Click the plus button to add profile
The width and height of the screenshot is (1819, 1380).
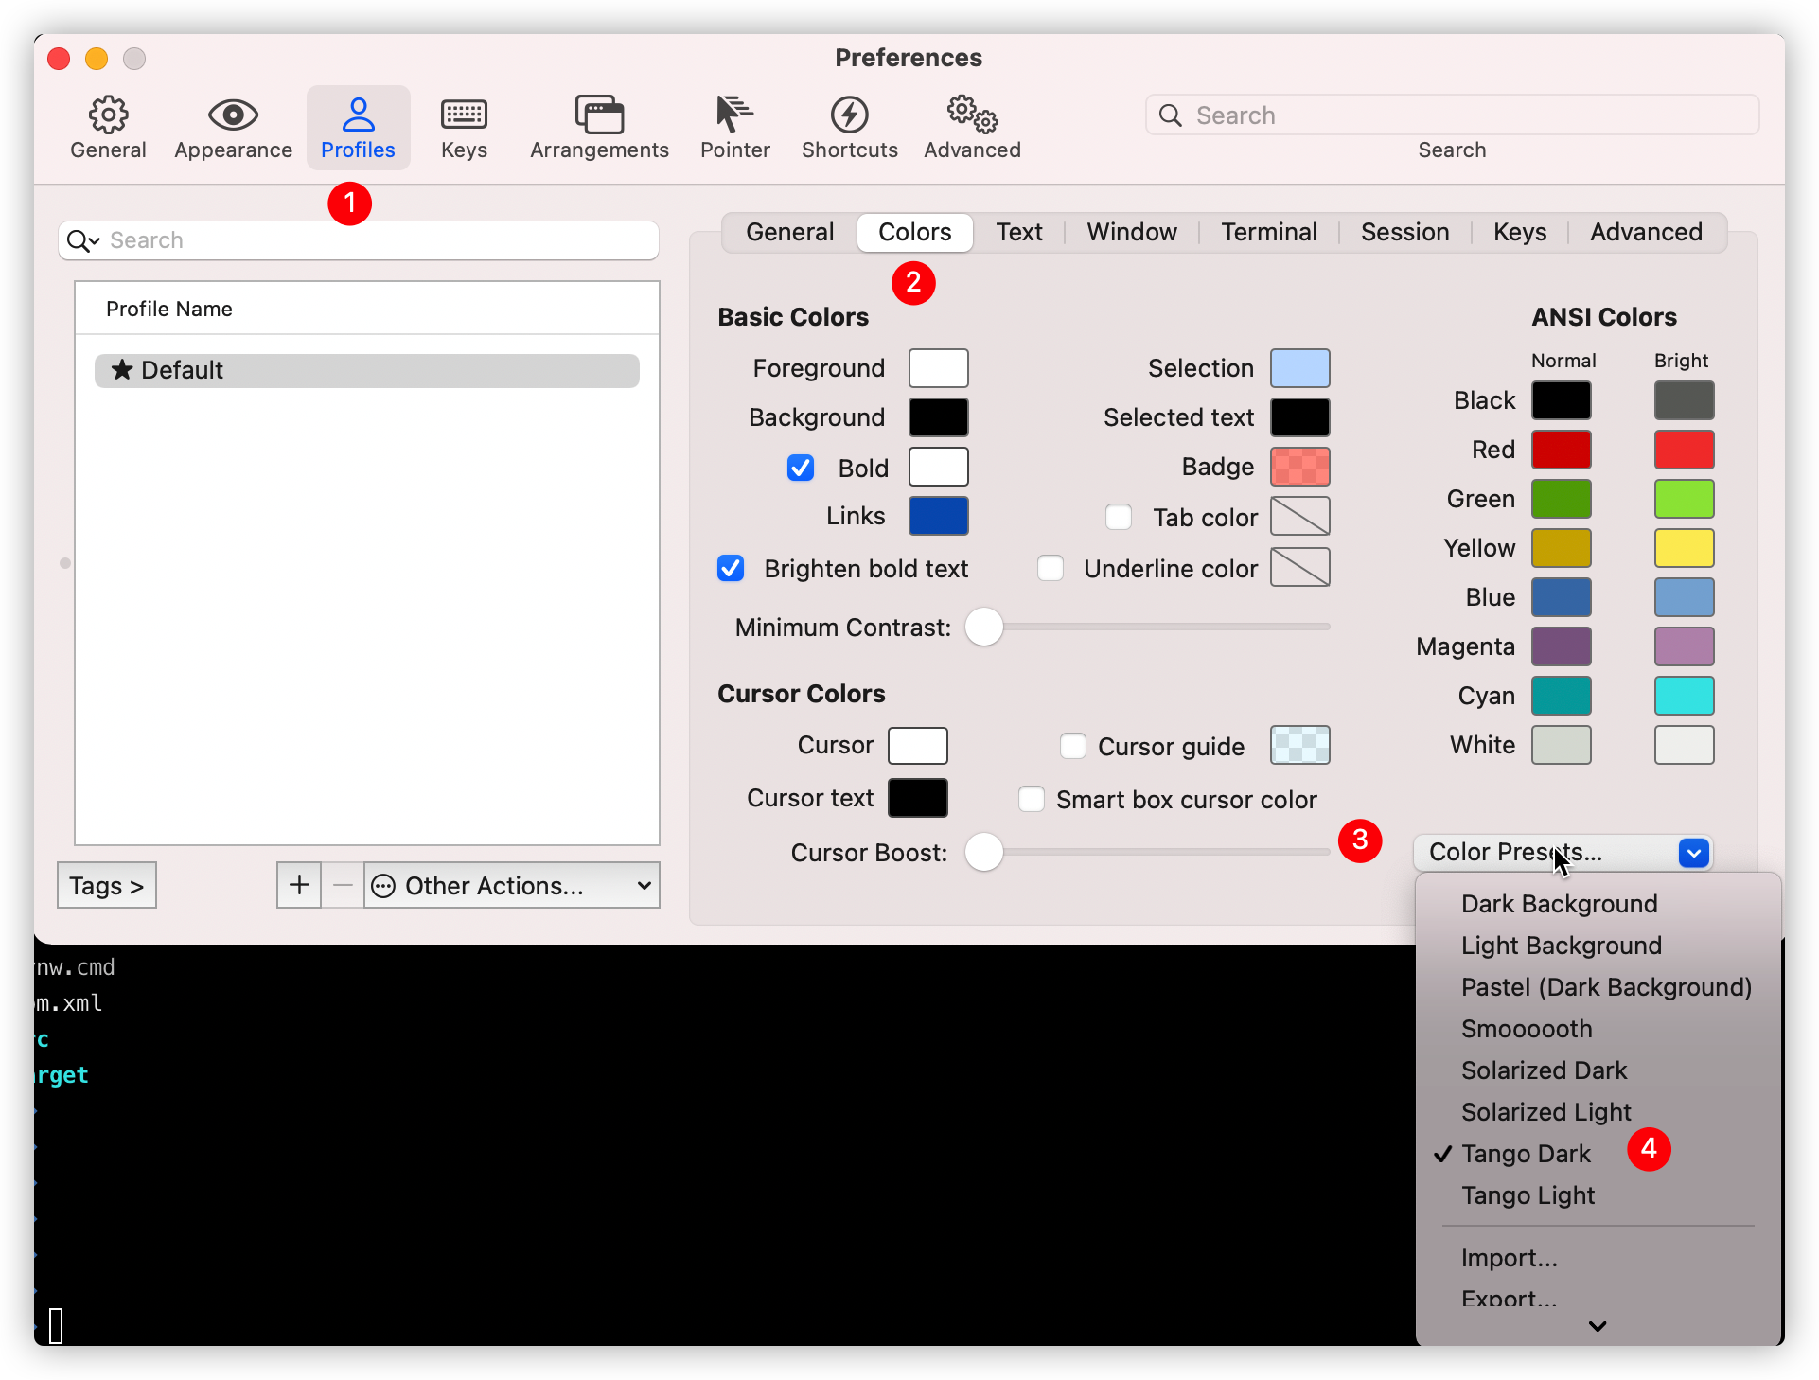[x=299, y=885]
